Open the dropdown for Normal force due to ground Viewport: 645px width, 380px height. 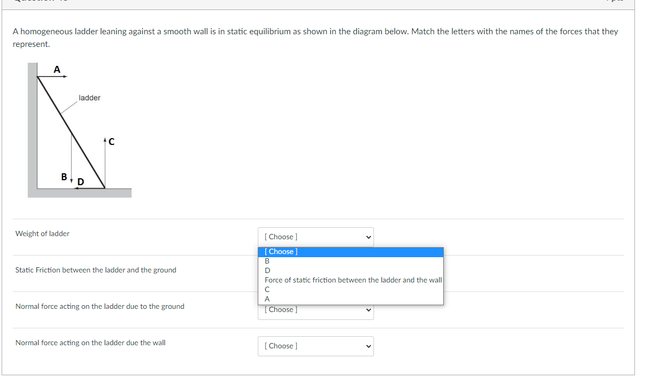point(315,310)
